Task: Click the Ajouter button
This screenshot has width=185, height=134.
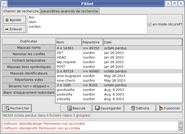Action: pyautogui.click(x=15, y=20)
